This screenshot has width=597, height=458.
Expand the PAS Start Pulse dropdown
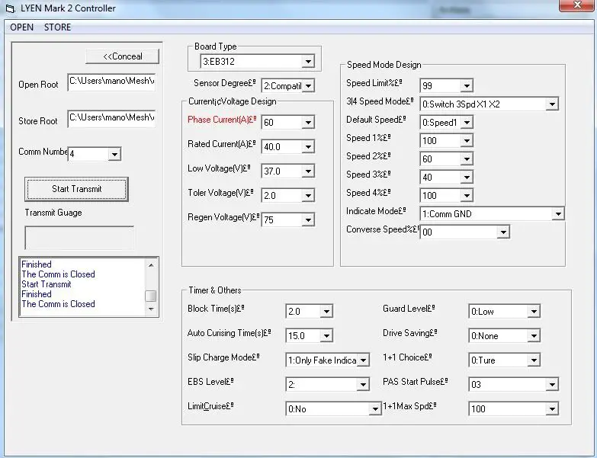(x=552, y=385)
